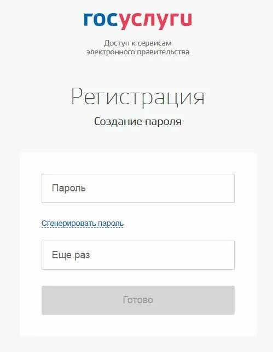Click blank area between Пароль field and link

click(138, 211)
